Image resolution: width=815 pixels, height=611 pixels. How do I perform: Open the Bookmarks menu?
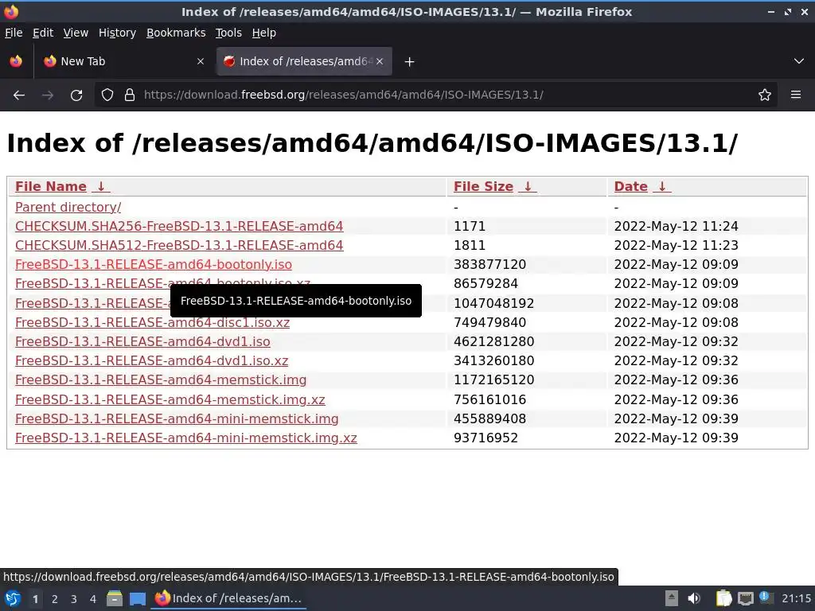[176, 33]
